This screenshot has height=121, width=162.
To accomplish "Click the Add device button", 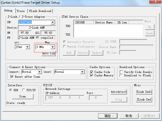I will point(69,53).
